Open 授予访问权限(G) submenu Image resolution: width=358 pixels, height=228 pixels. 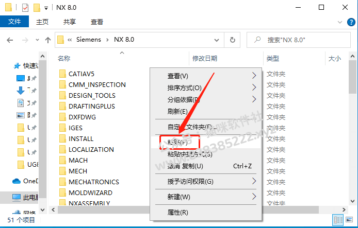(206, 182)
